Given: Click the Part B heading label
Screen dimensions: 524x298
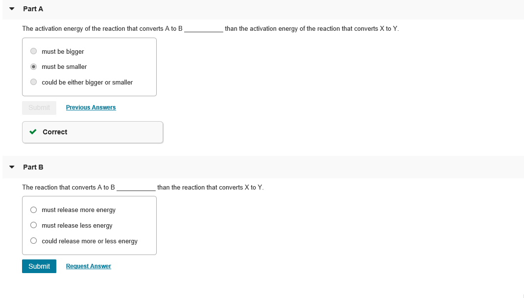Looking at the screenshot, I should [33, 168].
